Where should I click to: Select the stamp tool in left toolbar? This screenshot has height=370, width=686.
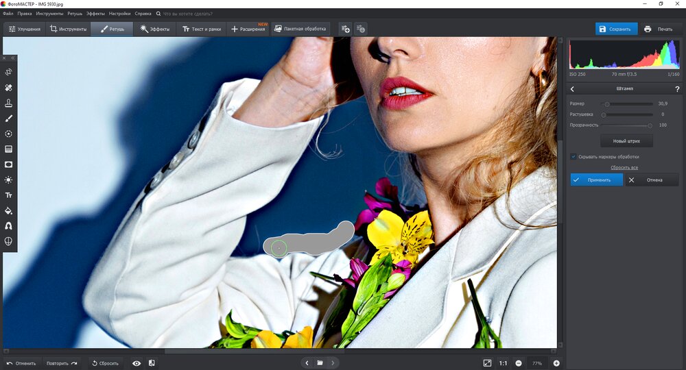[x=9, y=103]
